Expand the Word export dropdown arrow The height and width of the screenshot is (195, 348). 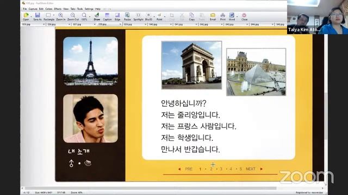coord(237,17)
